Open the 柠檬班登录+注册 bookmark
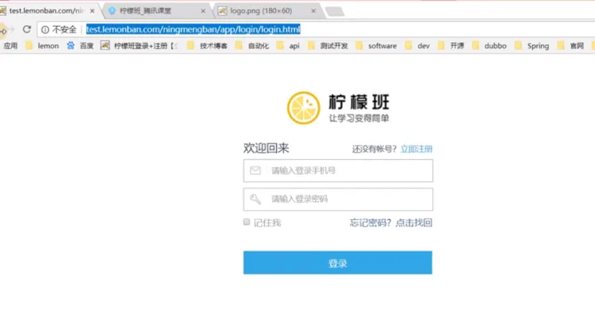 (x=139, y=46)
